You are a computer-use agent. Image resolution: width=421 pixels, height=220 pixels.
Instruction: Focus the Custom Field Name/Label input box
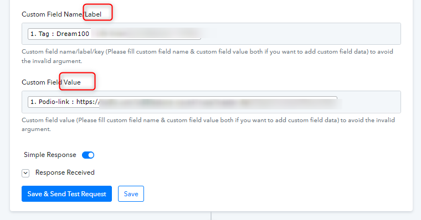(x=211, y=34)
